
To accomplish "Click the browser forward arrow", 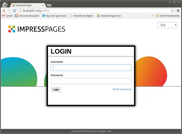I will [x=9, y=11].
